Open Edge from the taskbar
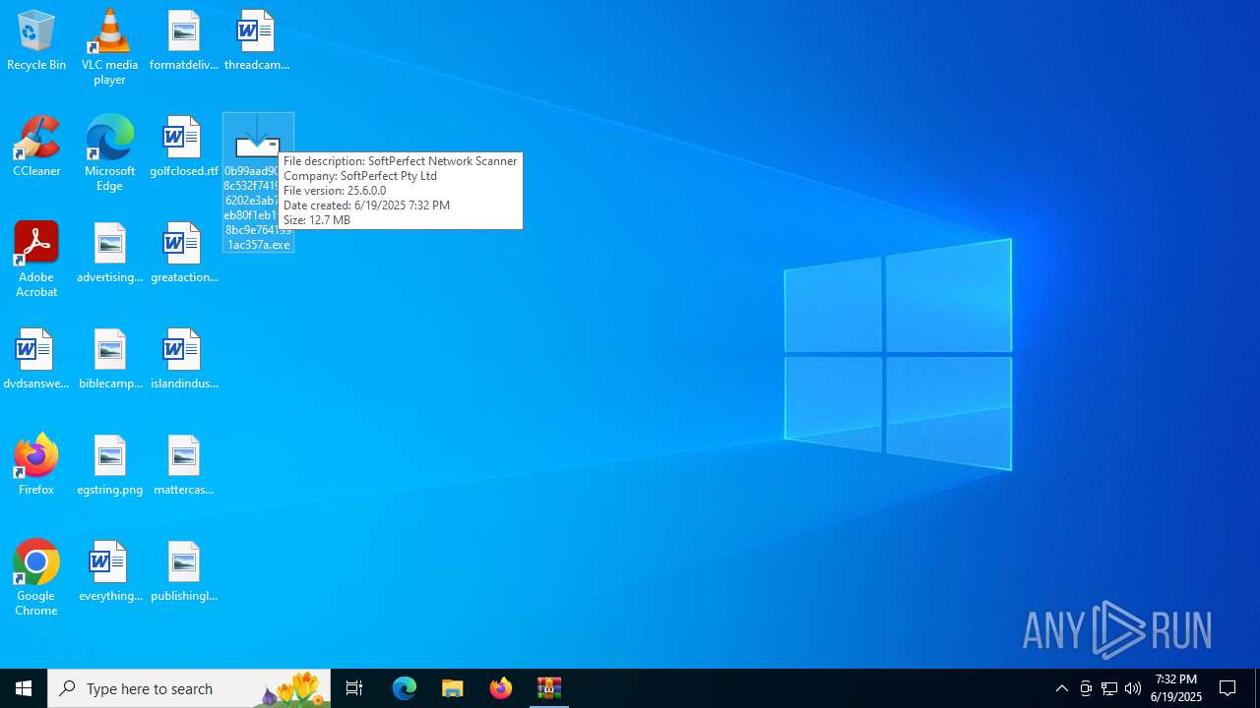The image size is (1260, 708). [405, 688]
